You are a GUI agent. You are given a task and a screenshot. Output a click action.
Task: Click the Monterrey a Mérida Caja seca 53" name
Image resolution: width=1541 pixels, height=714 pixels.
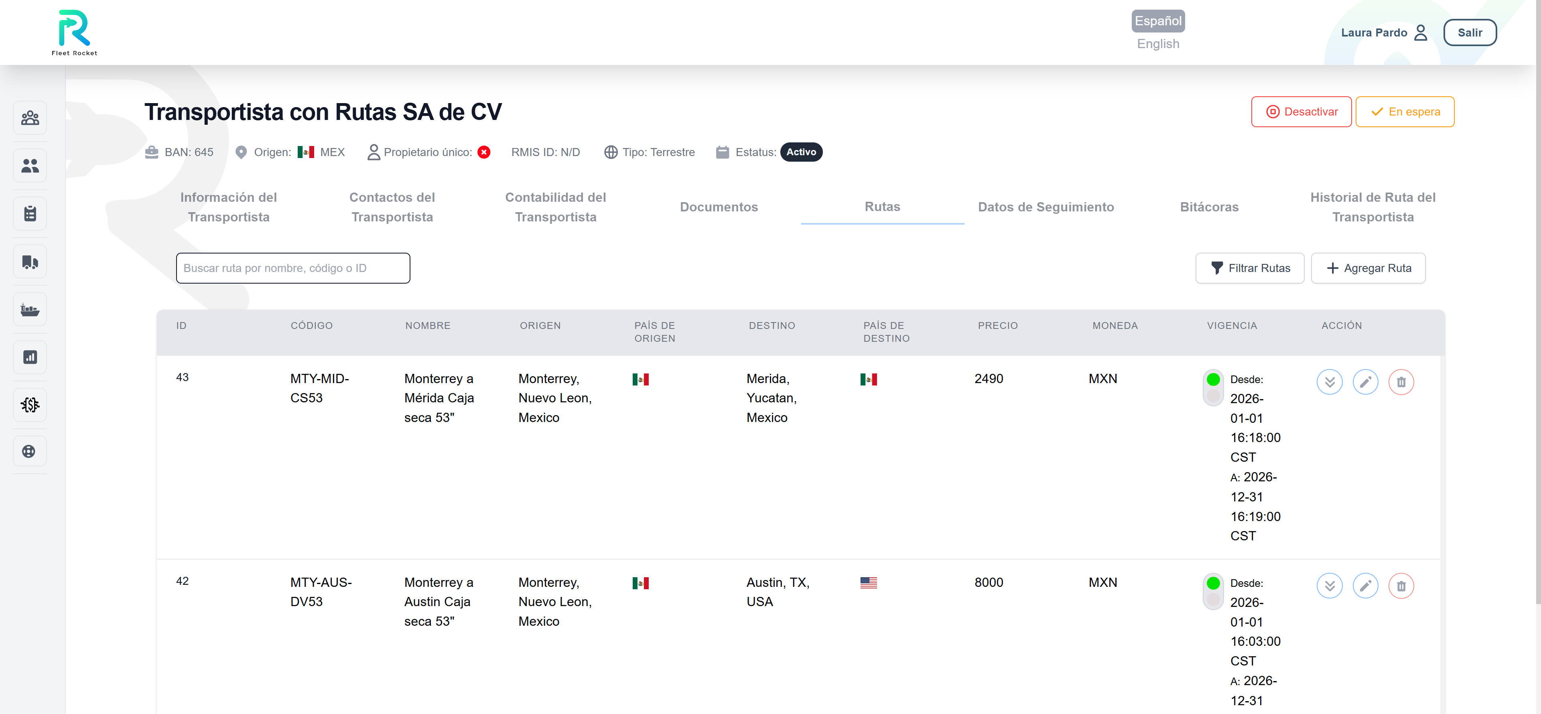(439, 398)
